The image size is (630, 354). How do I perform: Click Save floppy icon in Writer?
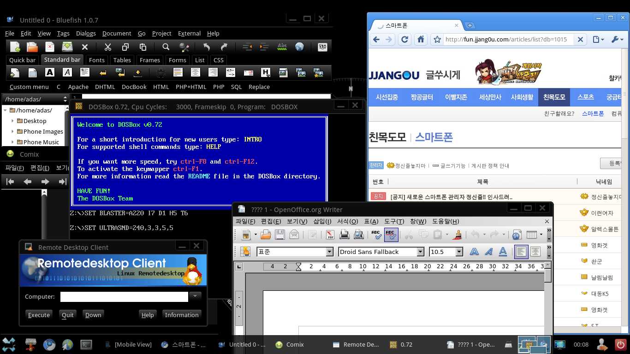[x=280, y=235]
